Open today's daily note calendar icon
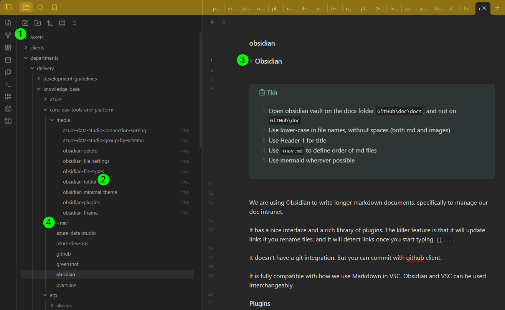Screen dimensions: 505x310 click(x=8, y=60)
